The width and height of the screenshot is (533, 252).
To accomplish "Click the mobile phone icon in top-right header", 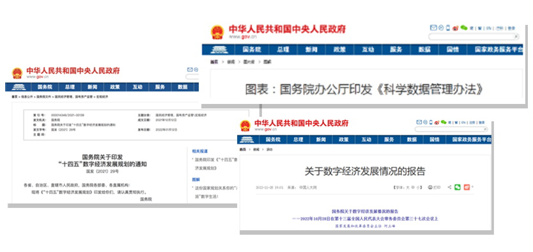I will [x=448, y=28].
